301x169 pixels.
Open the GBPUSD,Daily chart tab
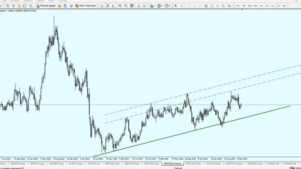click(x=18, y=164)
